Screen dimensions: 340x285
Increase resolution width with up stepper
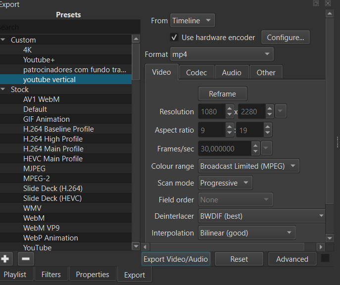coord(229,108)
